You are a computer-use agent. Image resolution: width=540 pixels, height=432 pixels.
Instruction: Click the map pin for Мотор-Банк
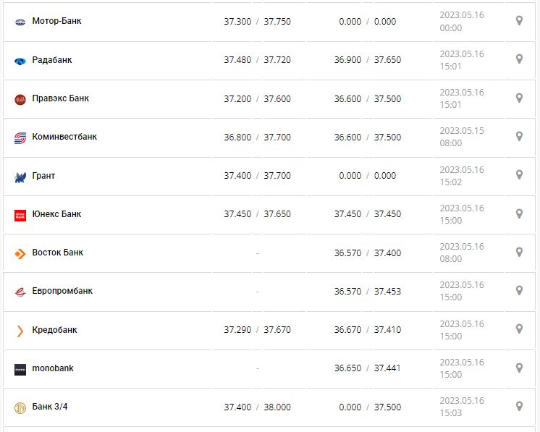tap(519, 21)
